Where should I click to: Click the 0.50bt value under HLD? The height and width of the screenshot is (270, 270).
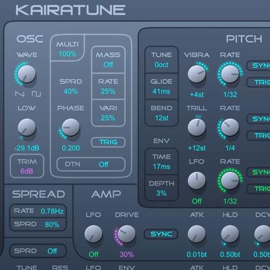(230, 254)
